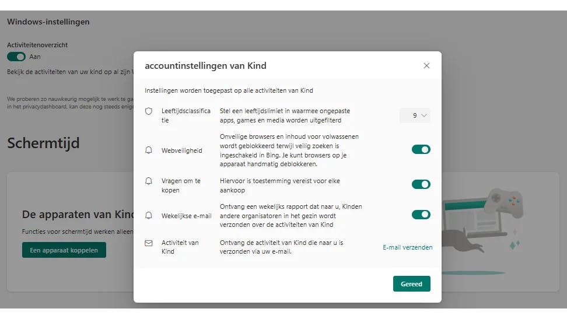Click the Wekelijkse e-mail setting label
This screenshot has height=319, width=567.
[x=187, y=216]
